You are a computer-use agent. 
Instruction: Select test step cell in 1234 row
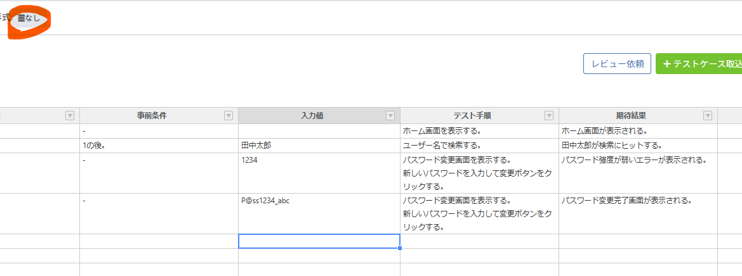[479, 173]
